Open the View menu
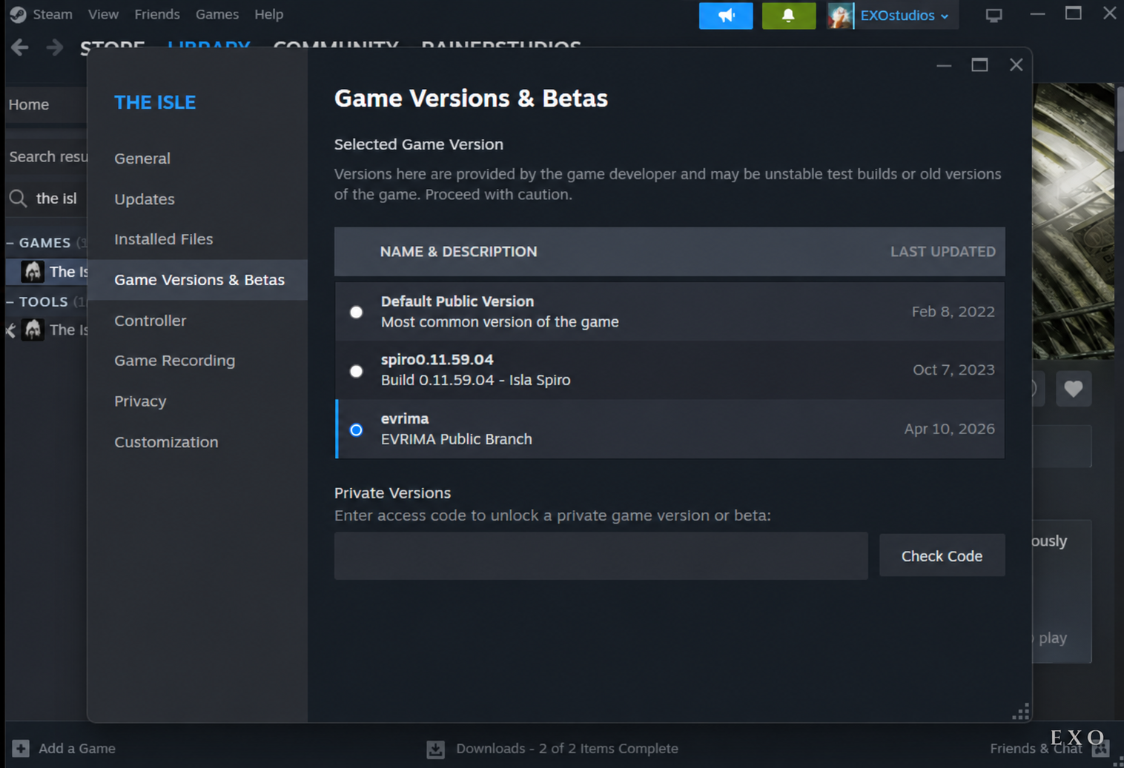 tap(103, 14)
